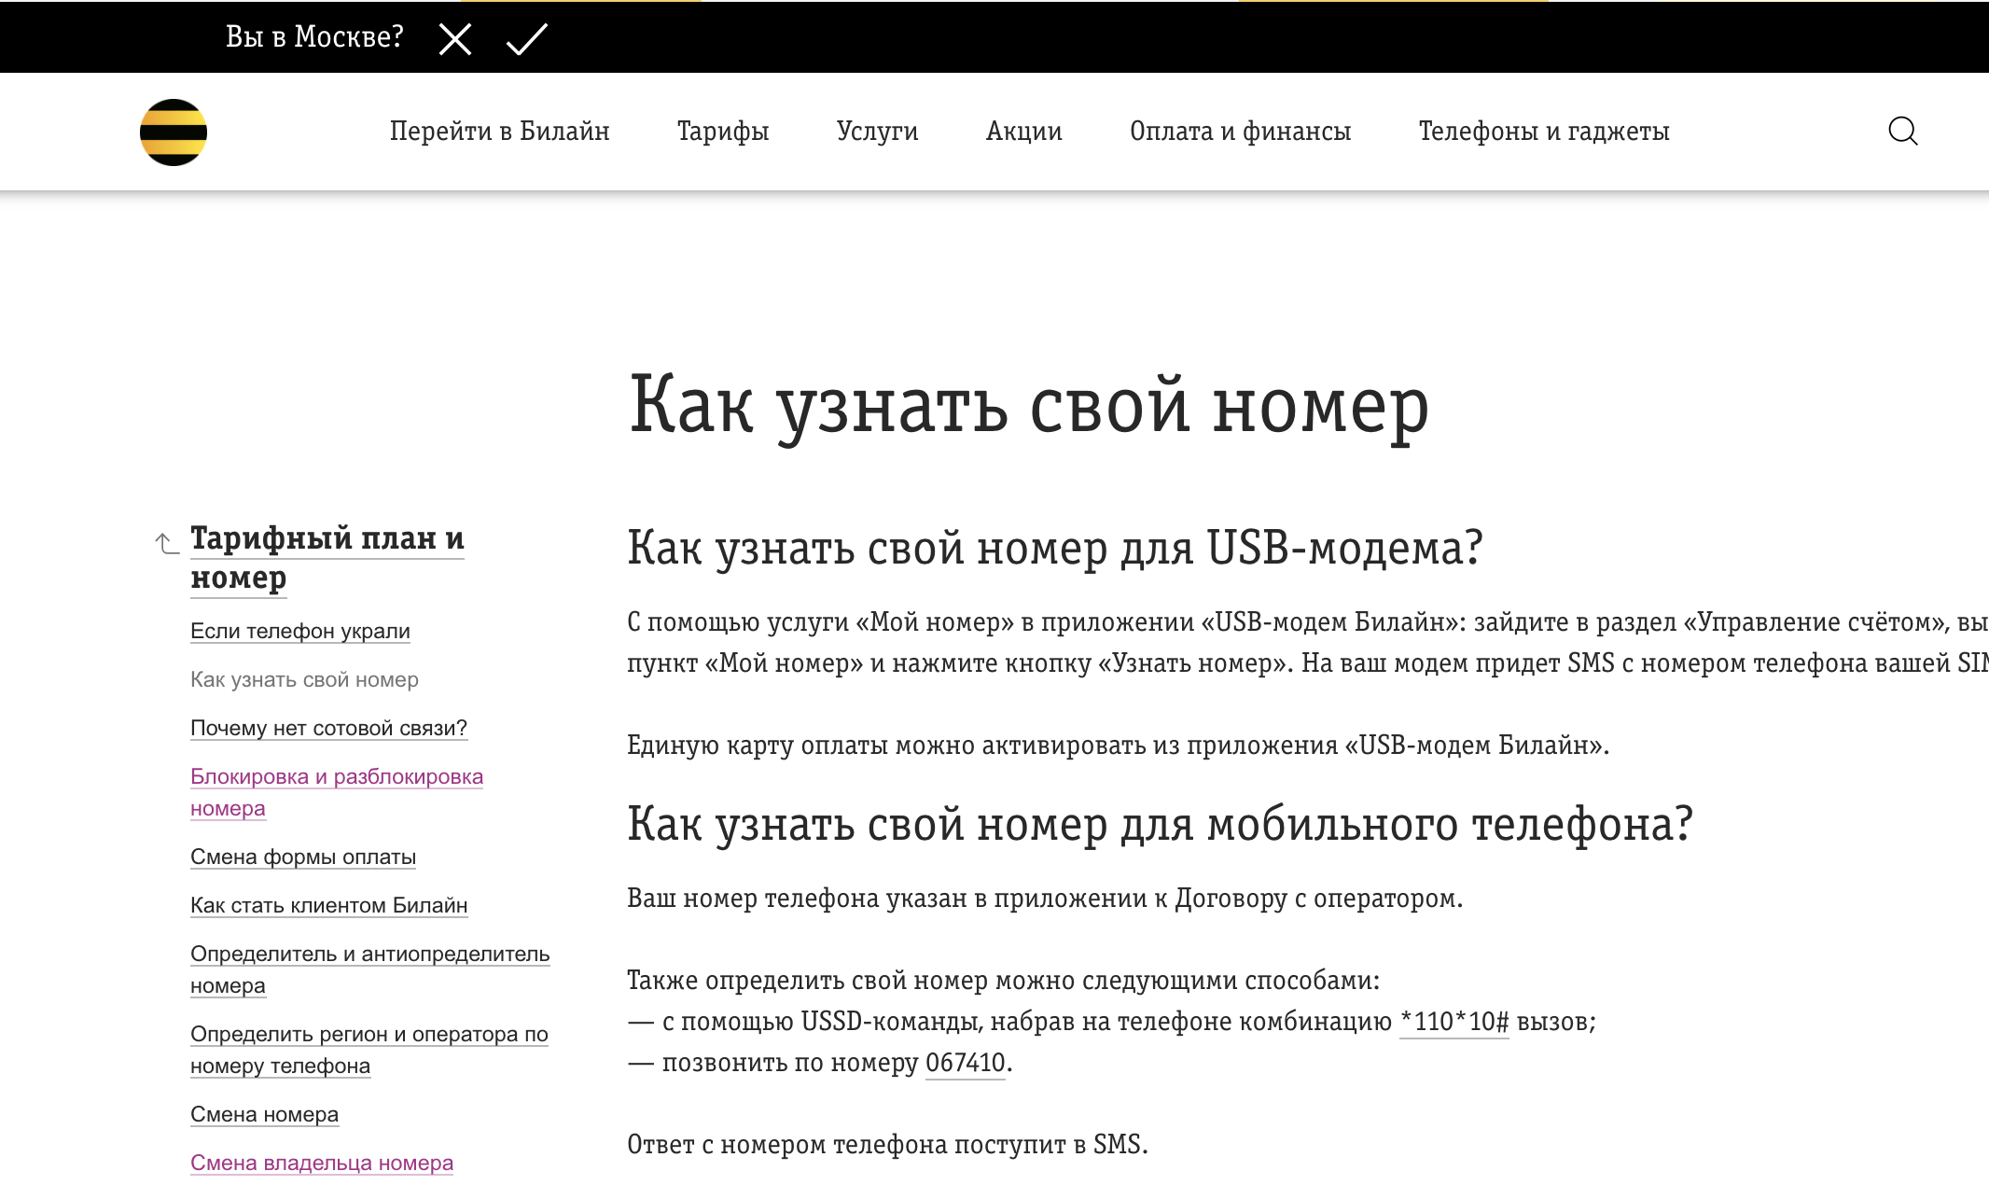
Task: Open Тарифный план и номер category
Action: point(328,557)
